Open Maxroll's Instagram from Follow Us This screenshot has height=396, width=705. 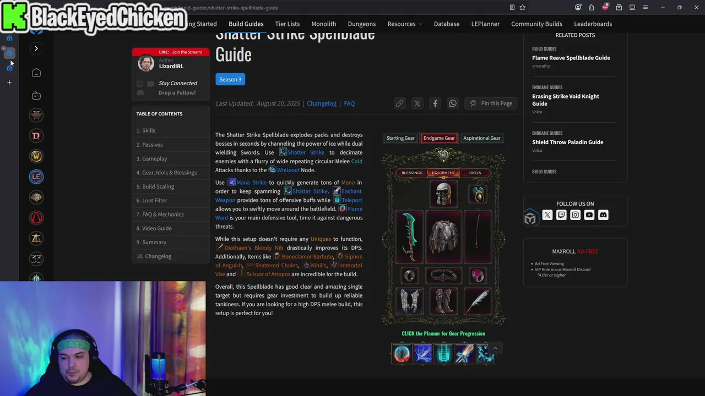[x=575, y=215]
